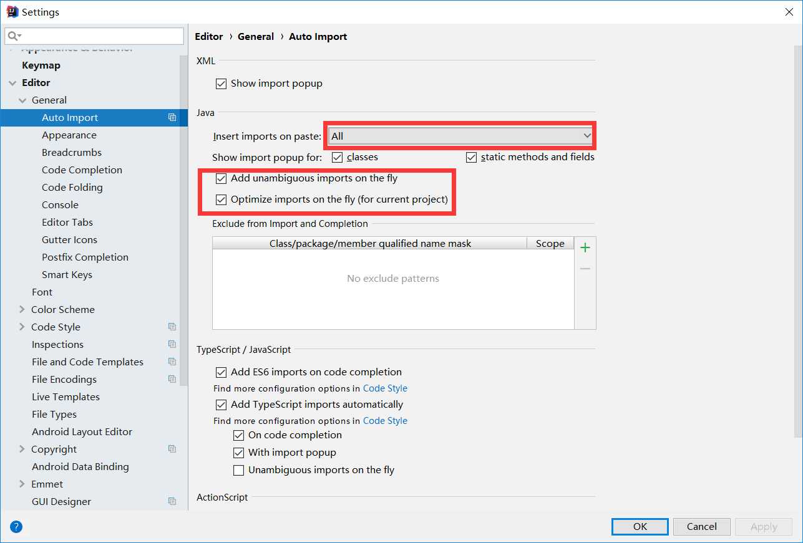This screenshot has height=543, width=803.
Task: Toggle On code completion checkbox
Action: point(238,435)
